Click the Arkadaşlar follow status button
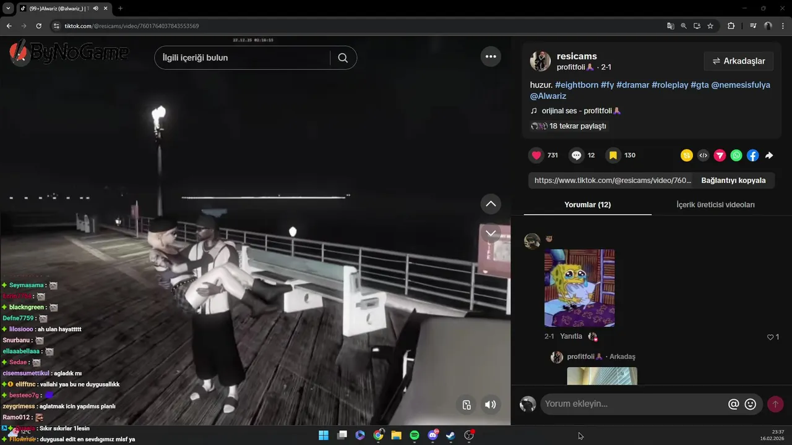792x445 pixels. [x=739, y=61]
